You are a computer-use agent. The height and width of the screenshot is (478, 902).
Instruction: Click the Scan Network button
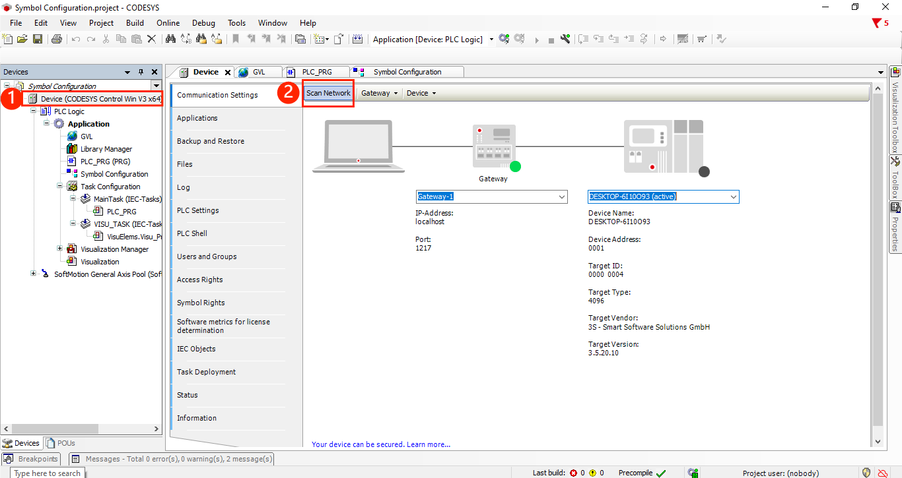coord(328,94)
